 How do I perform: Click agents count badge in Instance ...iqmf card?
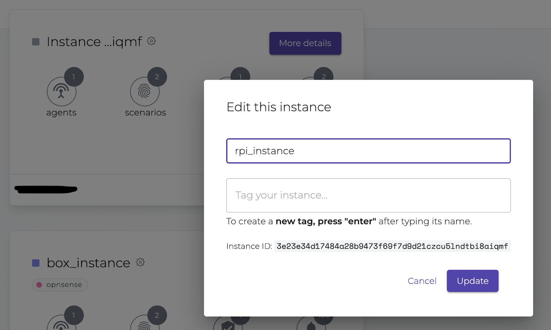(x=74, y=77)
